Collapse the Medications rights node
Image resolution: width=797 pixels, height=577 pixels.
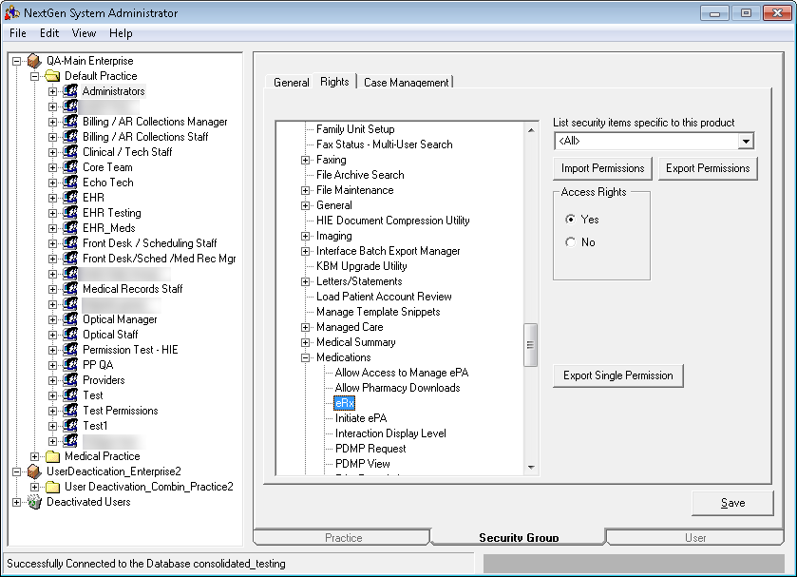click(306, 357)
